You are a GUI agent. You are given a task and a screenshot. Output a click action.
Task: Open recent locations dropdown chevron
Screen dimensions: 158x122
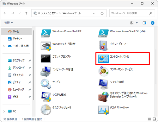pos(20,13)
